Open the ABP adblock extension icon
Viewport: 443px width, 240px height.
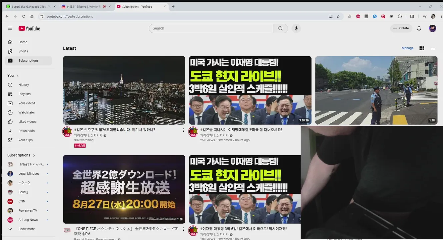click(358, 16)
